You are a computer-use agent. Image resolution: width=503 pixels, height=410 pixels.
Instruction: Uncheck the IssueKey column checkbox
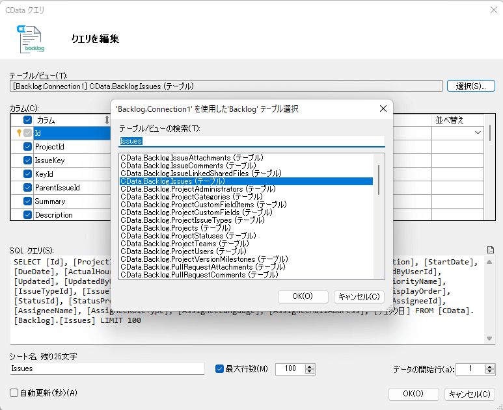pos(27,160)
